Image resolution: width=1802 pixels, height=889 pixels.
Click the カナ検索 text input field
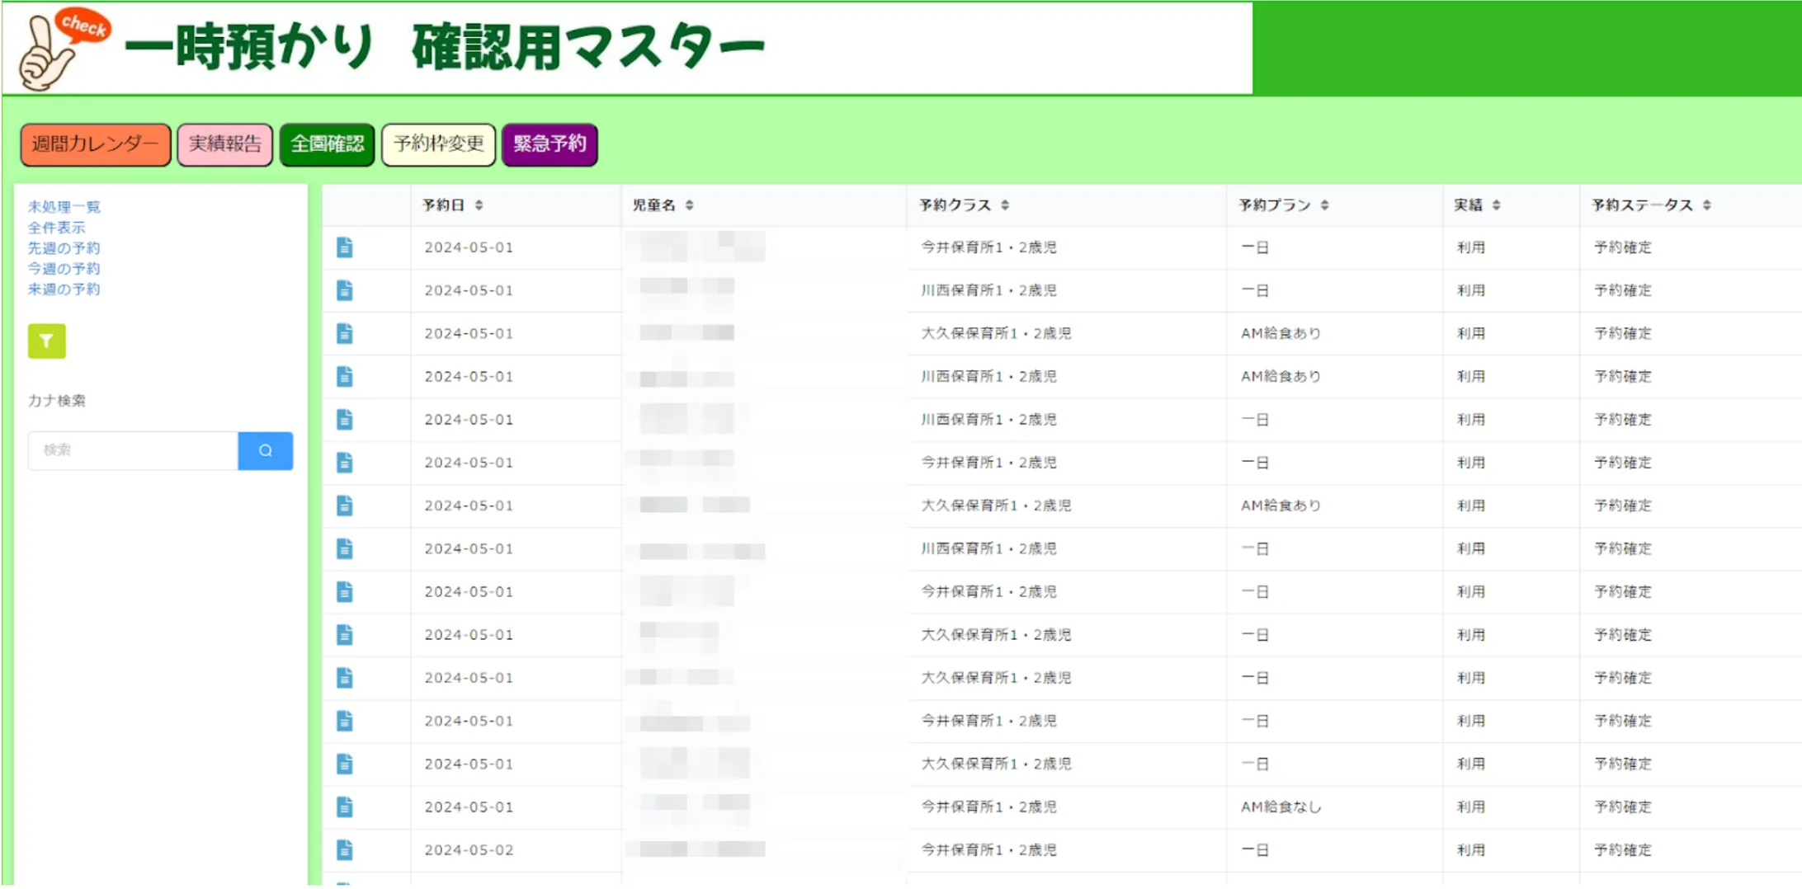point(133,450)
